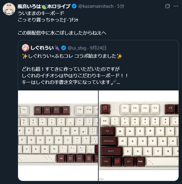Click the @ui_shig handle
This screenshot has height=184, width=182.
(77, 48)
